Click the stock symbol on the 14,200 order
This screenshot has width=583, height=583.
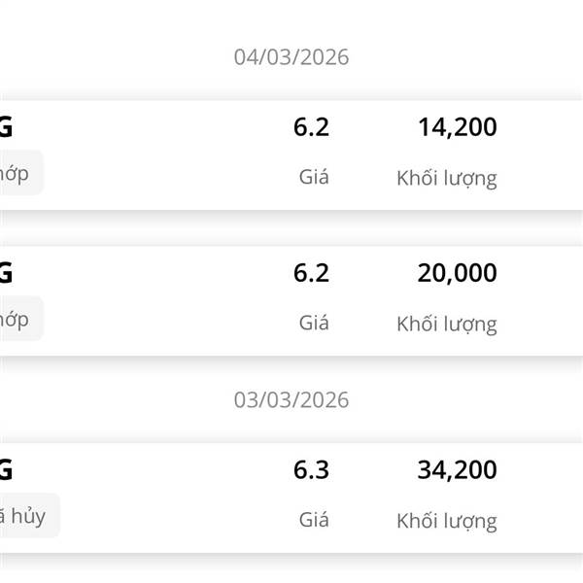click(6, 127)
